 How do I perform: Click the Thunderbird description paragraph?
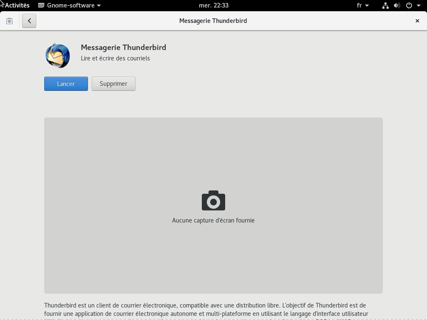tap(206, 310)
